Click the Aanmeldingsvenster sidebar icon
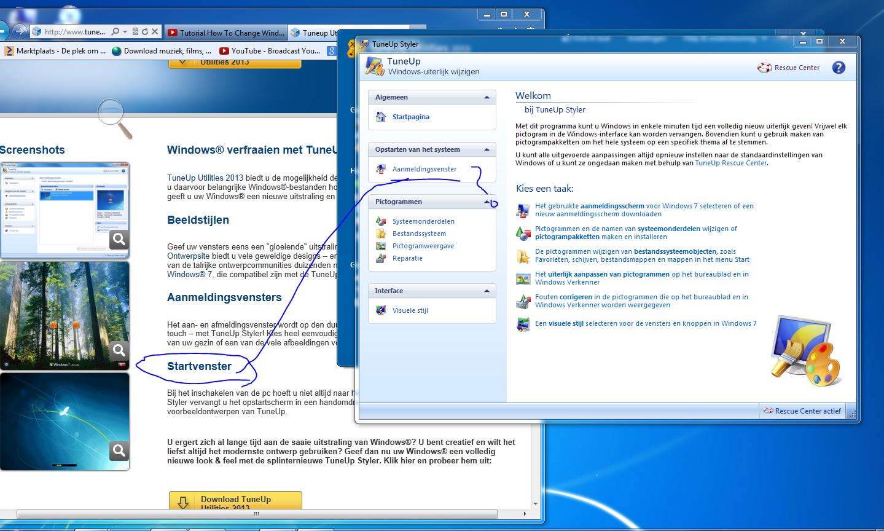 381,169
